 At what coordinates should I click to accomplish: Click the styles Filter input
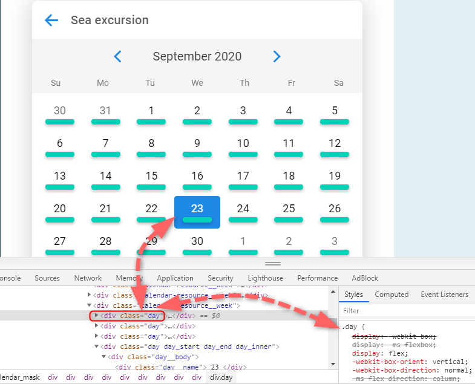click(407, 311)
